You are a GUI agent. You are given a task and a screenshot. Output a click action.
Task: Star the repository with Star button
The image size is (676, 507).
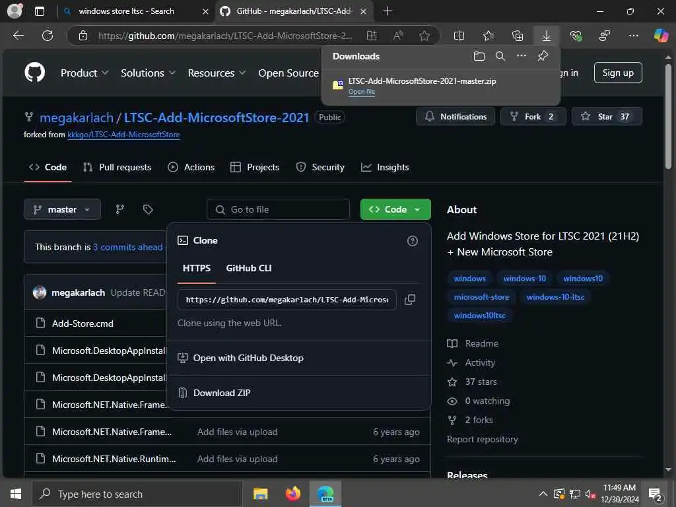tap(607, 117)
